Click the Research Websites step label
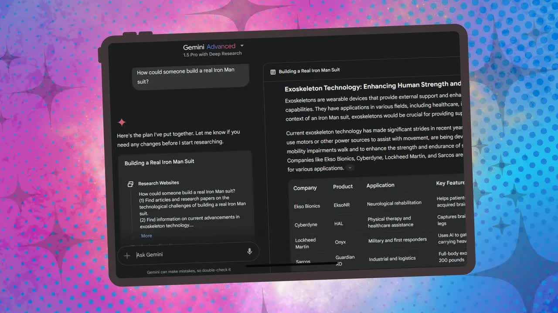The image size is (558, 313). tap(158, 183)
